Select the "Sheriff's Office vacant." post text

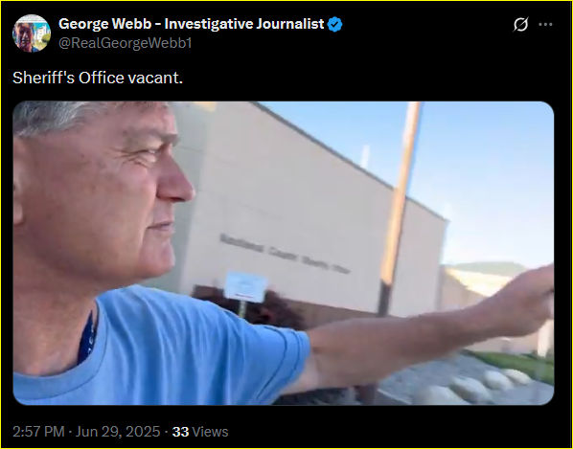[98, 78]
